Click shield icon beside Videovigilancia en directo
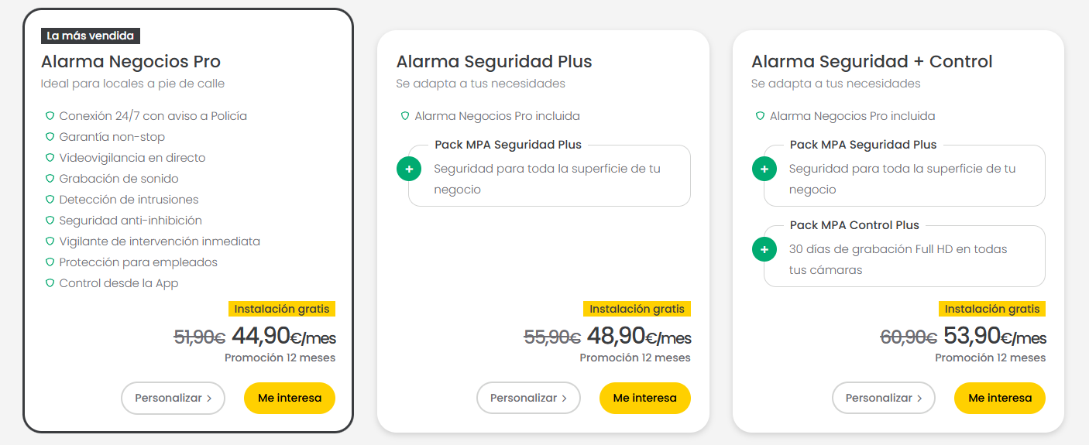 click(50, 158)
